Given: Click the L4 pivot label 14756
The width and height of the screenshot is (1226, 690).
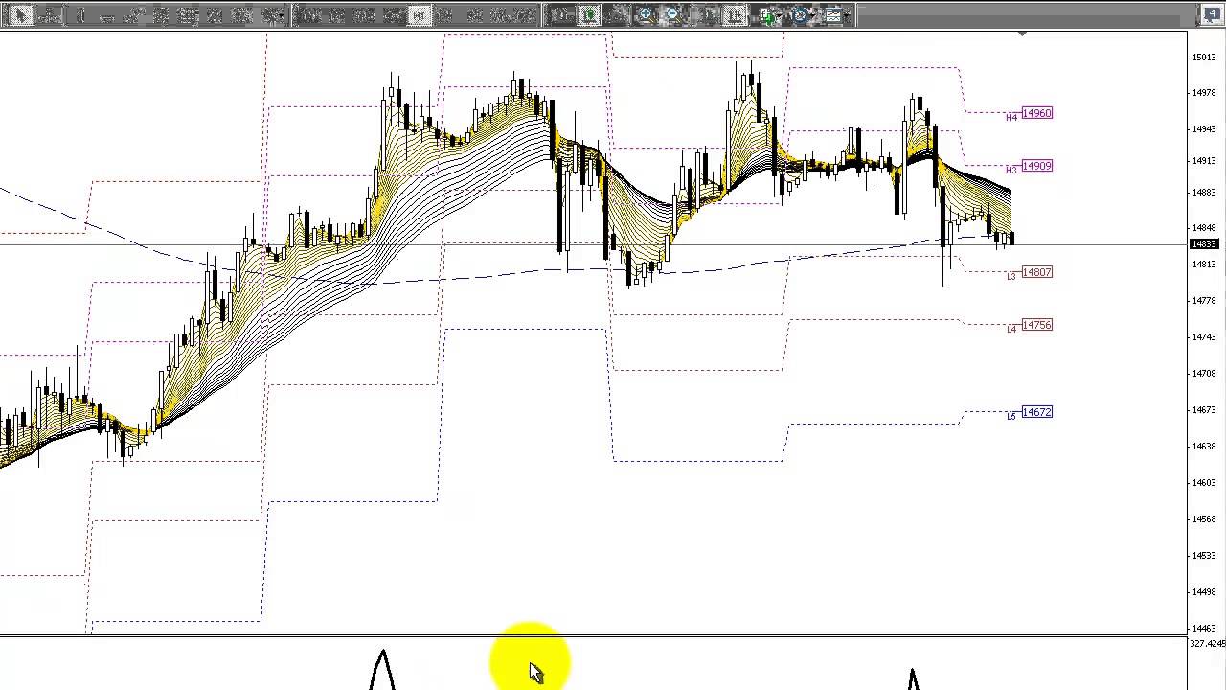Looking at the screenshot, I should pos(1036,325).
